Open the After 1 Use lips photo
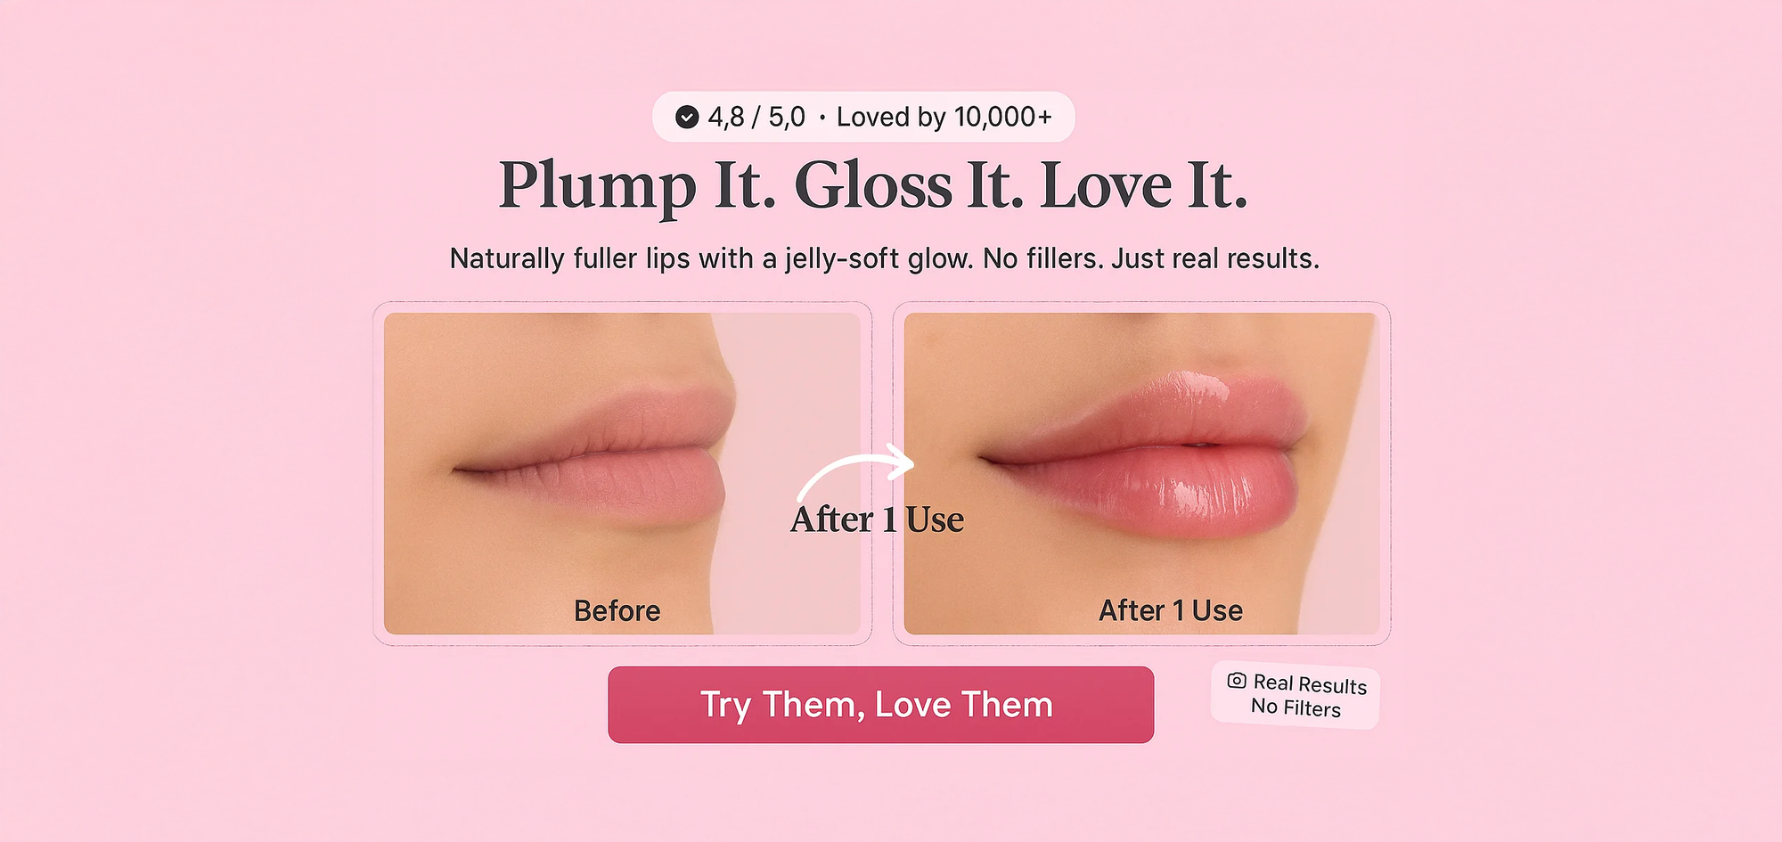Screen dimensions: 1782x842 1141,473
